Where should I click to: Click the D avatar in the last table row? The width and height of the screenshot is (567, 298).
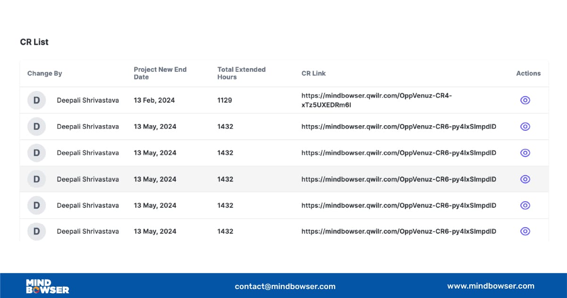click(36, 231)
